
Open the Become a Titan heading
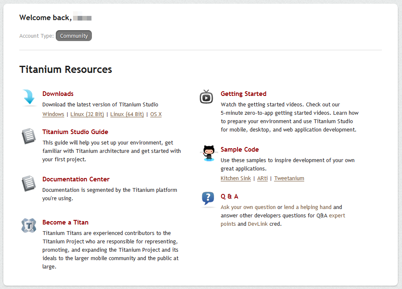coord(65,222)
